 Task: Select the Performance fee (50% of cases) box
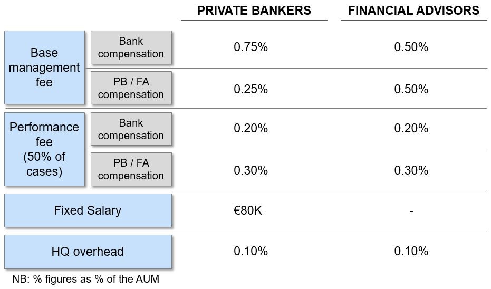(44, 149)
